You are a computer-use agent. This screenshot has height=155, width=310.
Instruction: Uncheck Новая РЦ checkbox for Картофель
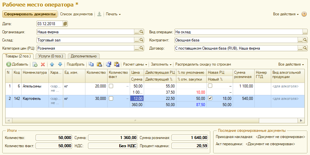pos(210,98)
